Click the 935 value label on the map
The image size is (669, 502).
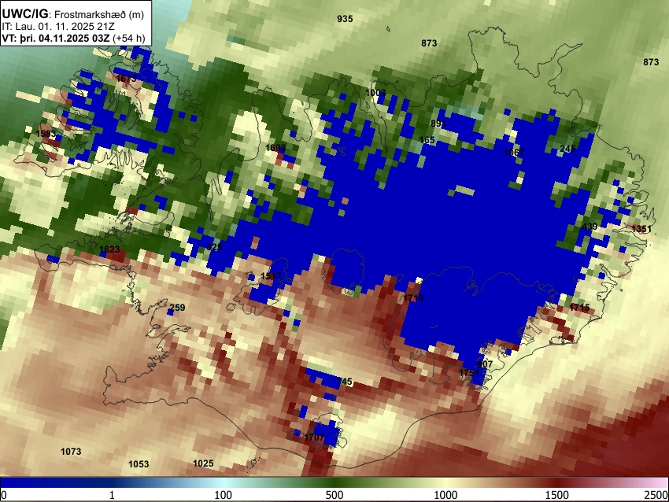point(345,19)
